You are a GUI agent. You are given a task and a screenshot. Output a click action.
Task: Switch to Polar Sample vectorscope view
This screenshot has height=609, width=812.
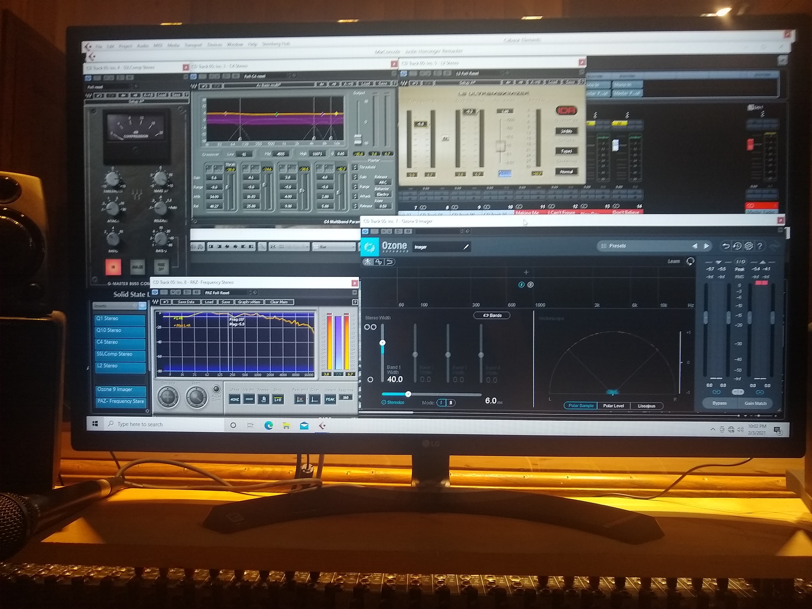coord(581,406)
